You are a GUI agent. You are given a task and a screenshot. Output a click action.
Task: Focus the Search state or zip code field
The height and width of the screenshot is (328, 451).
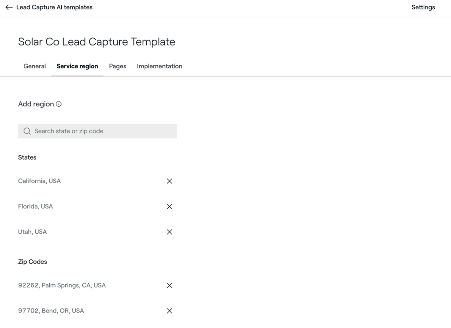coord(97,131)
